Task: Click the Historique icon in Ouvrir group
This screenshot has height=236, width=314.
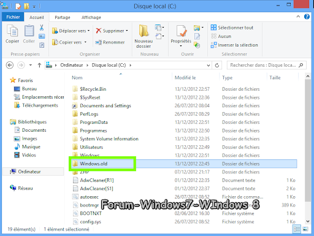Action: tap(197, 45)
